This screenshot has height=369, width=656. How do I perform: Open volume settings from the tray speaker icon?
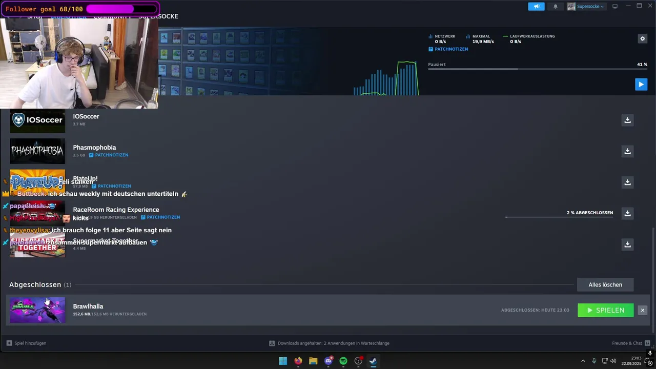613,361
